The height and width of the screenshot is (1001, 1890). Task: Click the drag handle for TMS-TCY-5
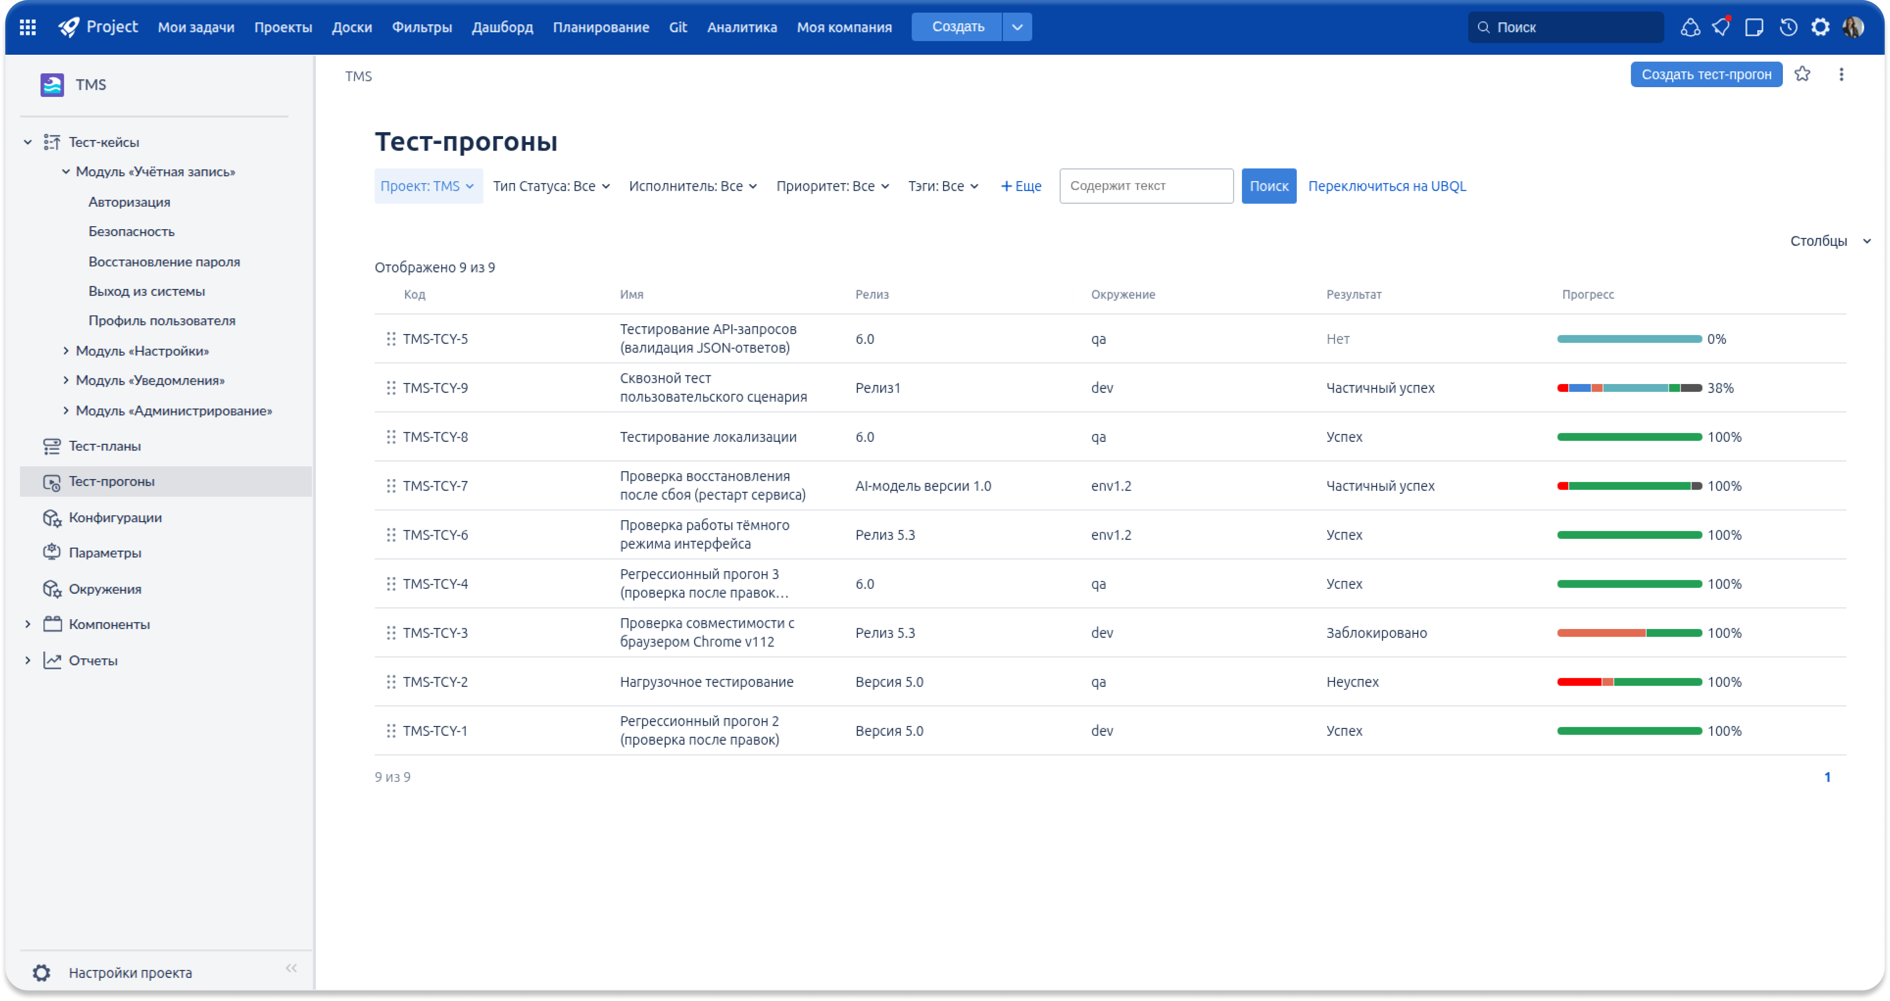tap(391, 338)
